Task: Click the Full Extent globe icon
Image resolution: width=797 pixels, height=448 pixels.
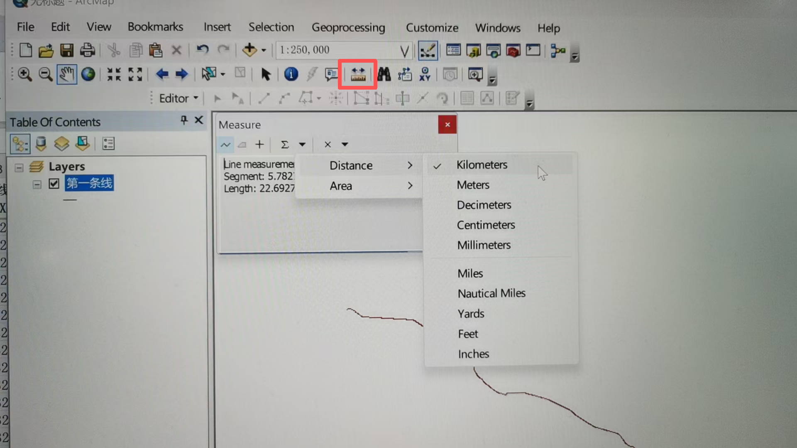Action: click(88, 75)
